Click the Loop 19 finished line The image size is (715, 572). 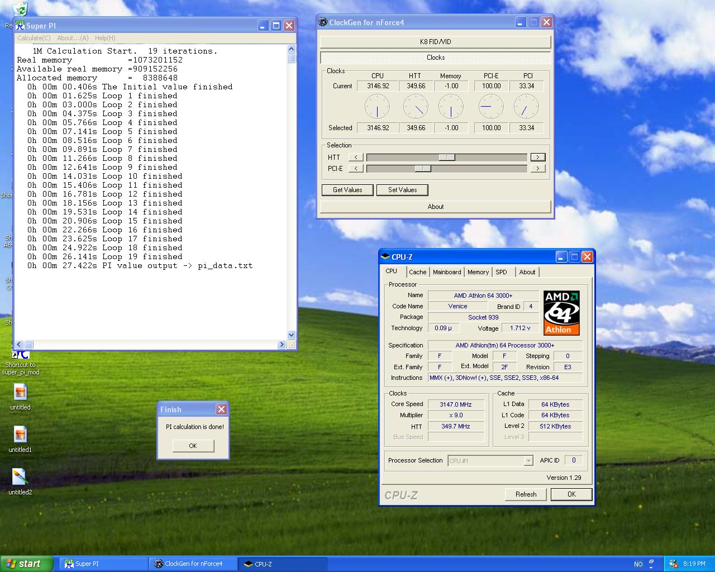(105, 257)
